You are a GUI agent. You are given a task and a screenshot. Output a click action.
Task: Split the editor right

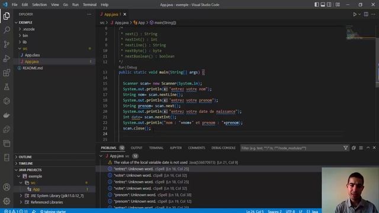pos(366,14)
